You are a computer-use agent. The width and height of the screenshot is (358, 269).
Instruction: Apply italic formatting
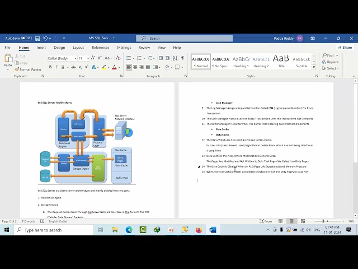56,67
